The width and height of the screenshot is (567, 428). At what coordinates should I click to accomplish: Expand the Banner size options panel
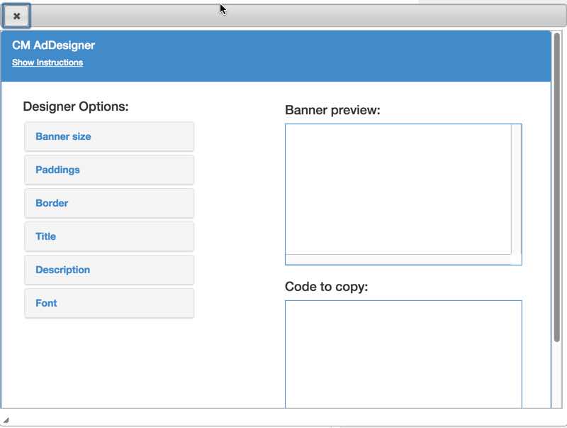point(63,136)
